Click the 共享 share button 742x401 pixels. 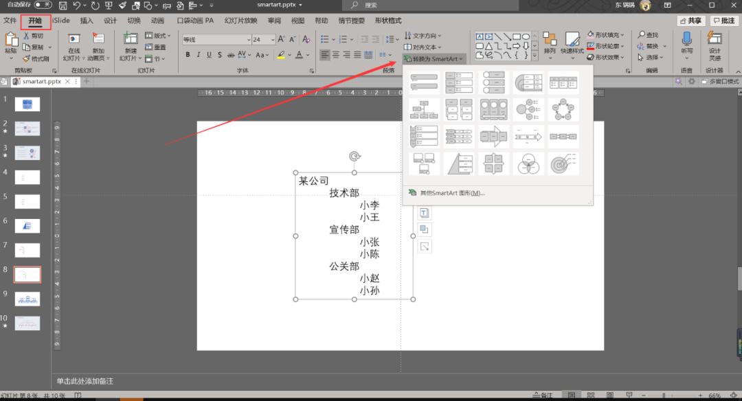pos(690,21)
